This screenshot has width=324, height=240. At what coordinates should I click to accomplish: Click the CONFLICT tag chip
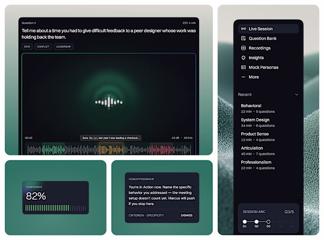(x=43, y=46)
